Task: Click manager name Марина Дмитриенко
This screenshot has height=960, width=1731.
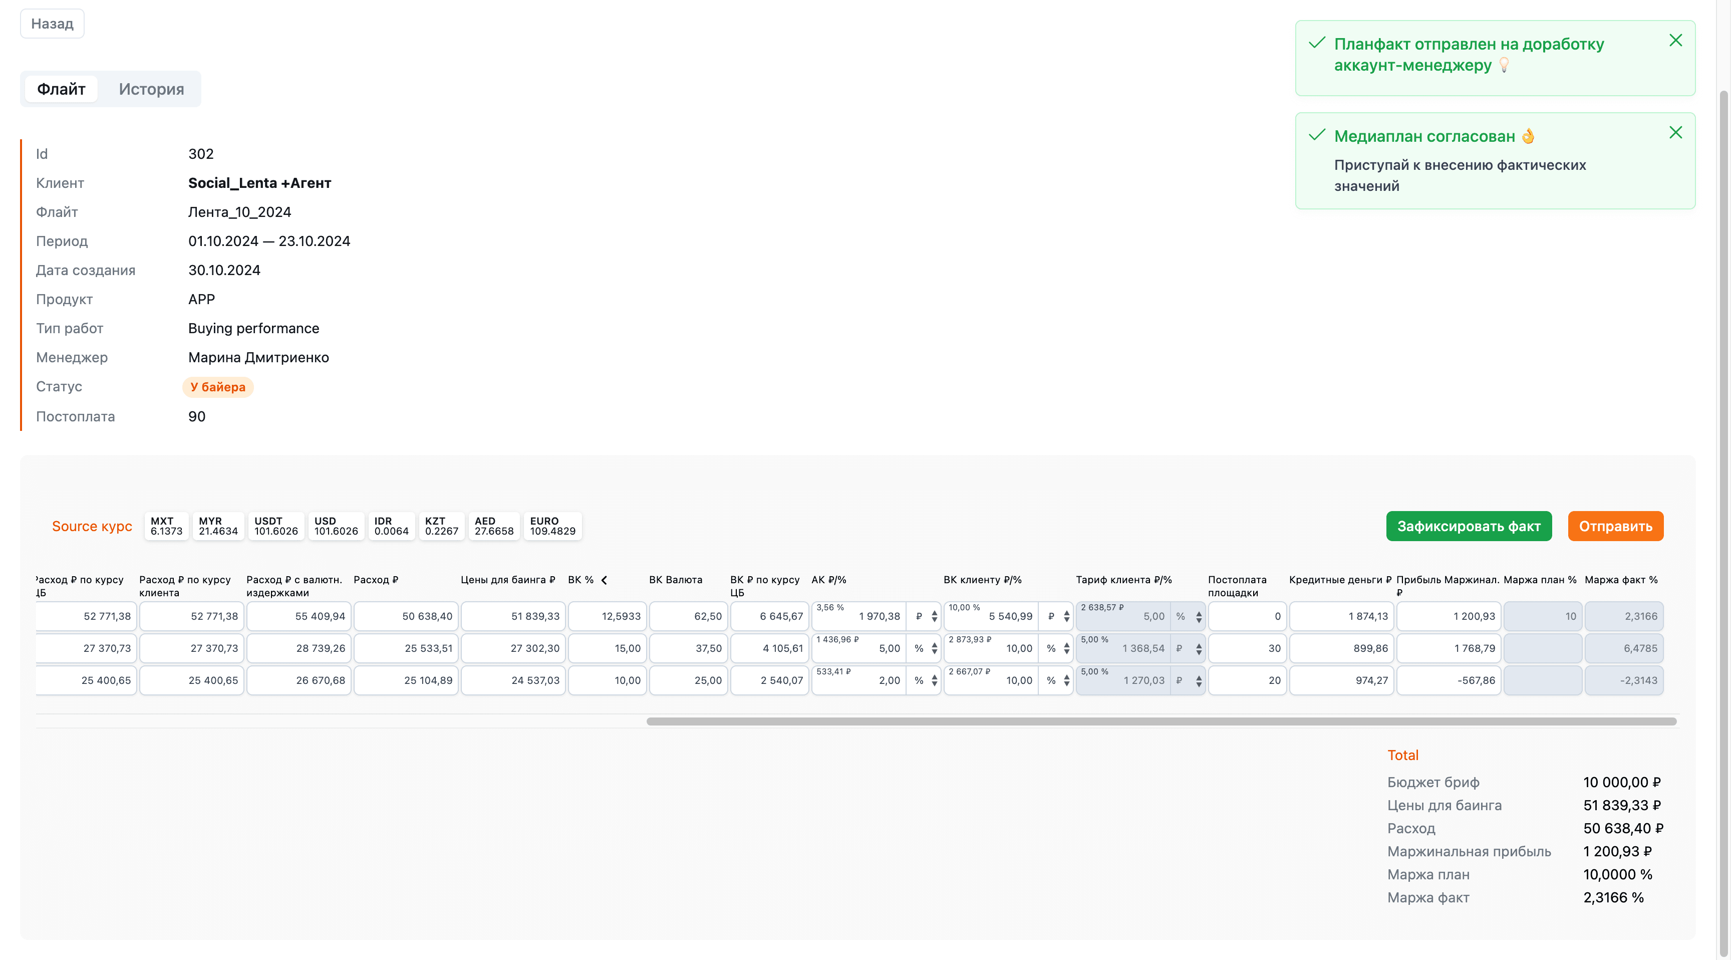Action: (259, 358)
